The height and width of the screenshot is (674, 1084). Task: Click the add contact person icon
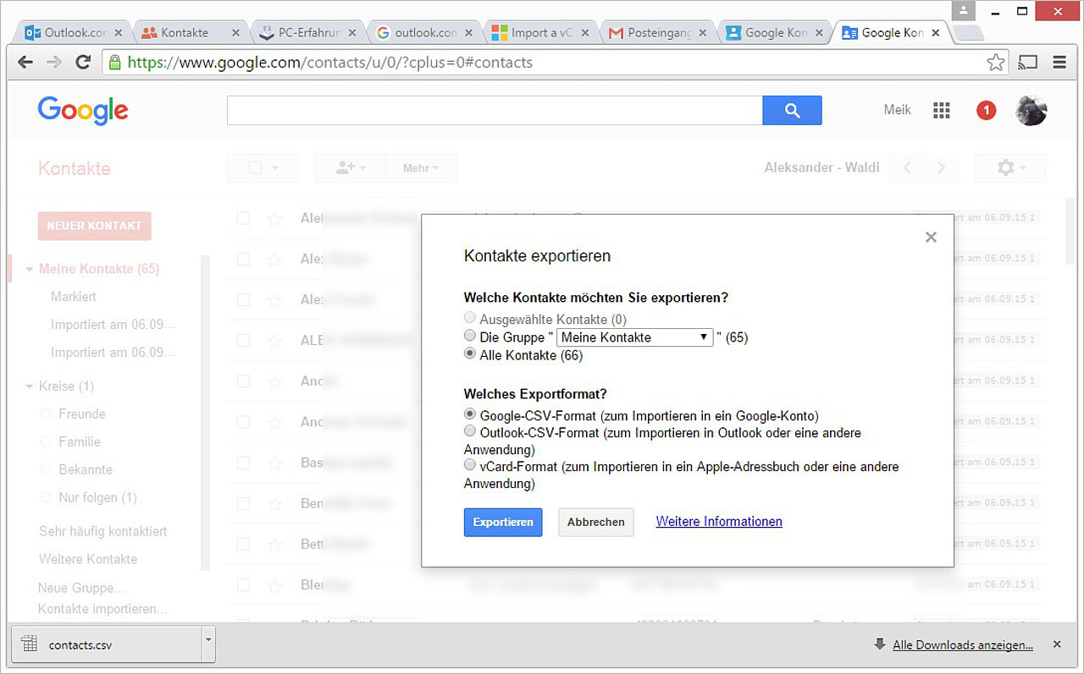[350, 168]
